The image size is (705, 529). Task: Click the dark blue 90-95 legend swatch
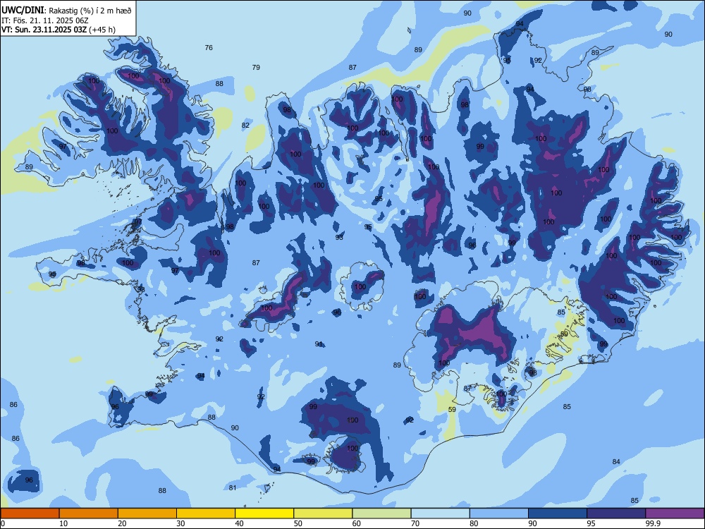point(558,513)
